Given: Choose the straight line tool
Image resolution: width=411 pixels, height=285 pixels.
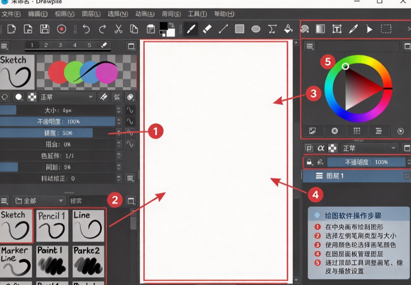Looking at the screenshot, I should point(223,29).
